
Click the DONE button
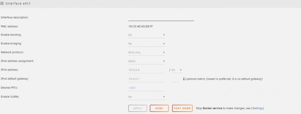[159, 108]
